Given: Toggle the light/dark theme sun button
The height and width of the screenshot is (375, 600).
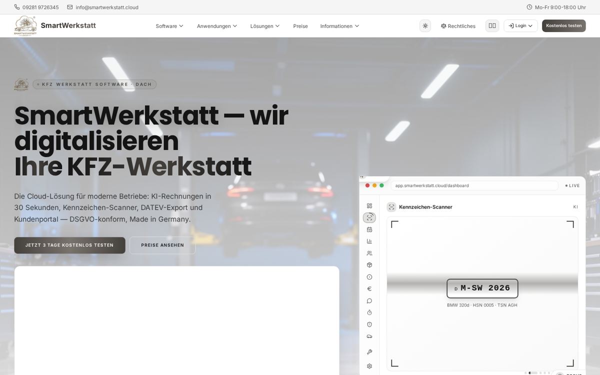Looking at the screenshot, I should pyautogui.click(x=425, y=25).
